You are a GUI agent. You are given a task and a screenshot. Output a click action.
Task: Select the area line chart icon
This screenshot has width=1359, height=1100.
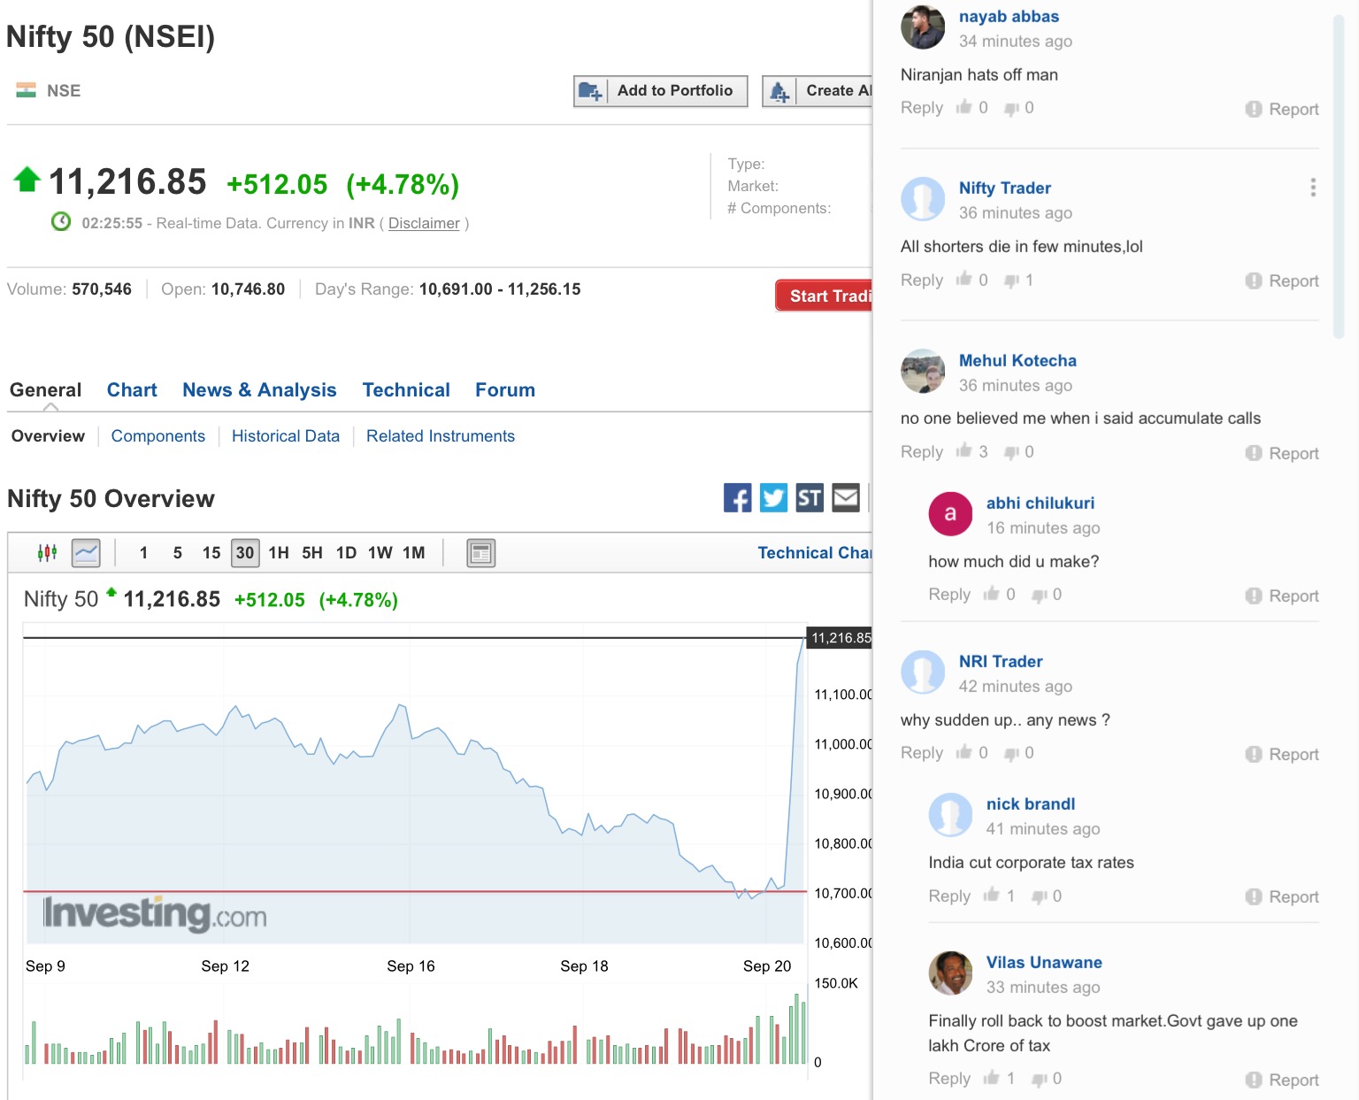86,553
